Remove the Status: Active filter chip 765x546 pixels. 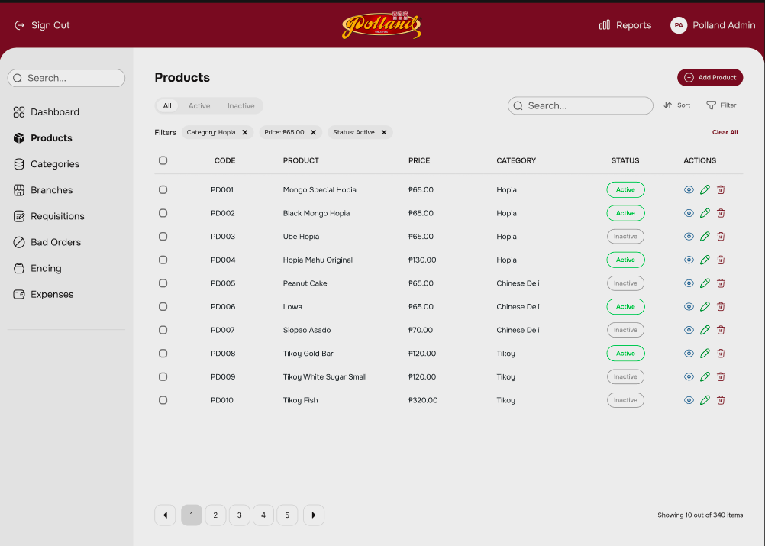tap(384, 132)
